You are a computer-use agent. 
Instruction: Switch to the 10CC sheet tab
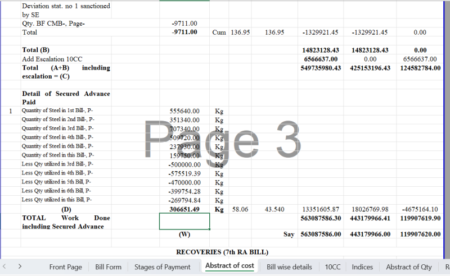332,267
